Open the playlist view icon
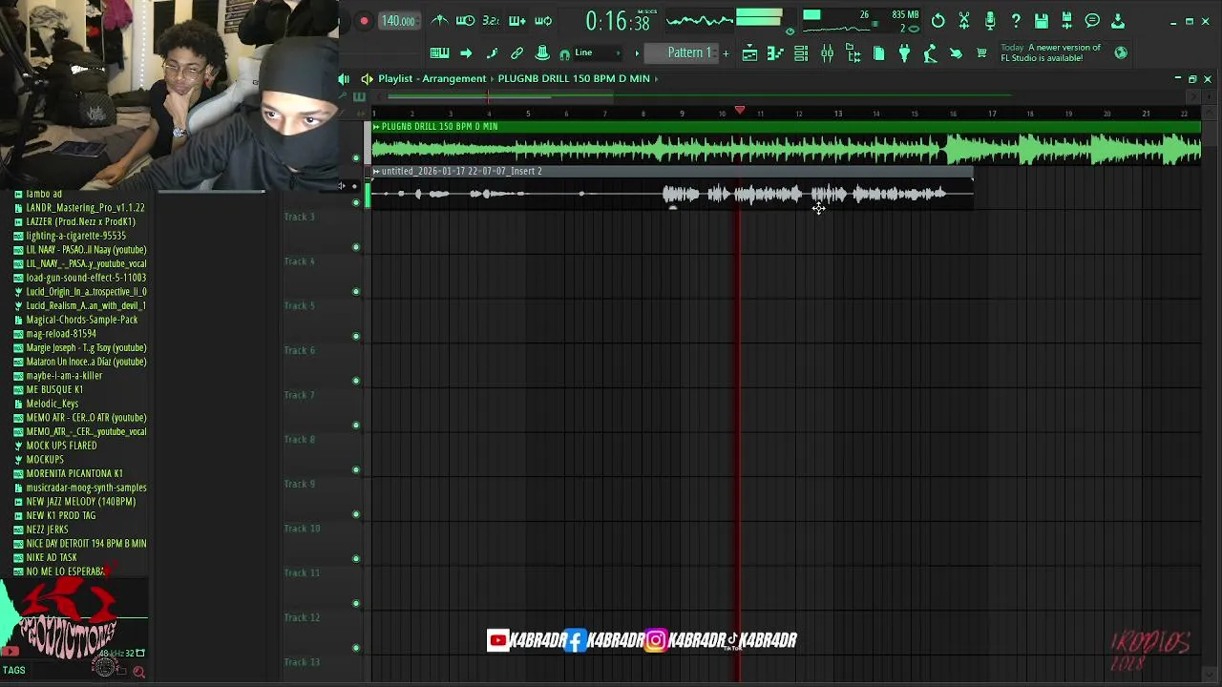The width and height of the screenshot is (1222, 687). click(x=749, y=53)
